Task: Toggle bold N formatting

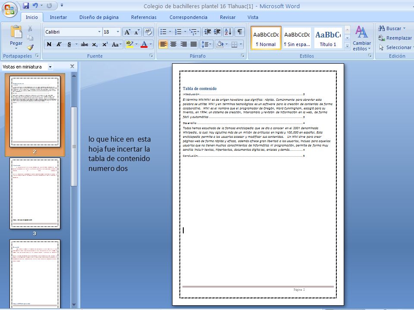Action: point(49,44)
